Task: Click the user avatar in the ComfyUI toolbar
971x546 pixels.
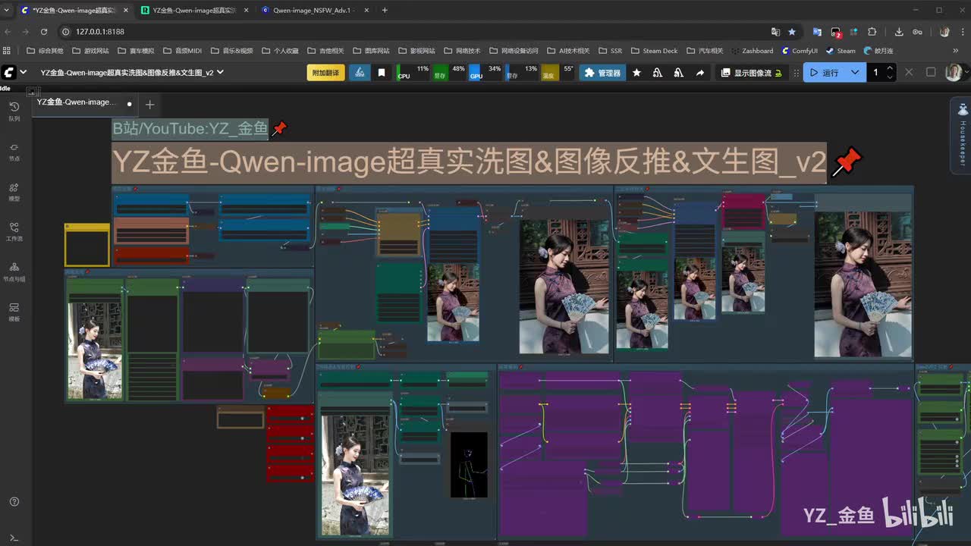Action: point(954,73)
